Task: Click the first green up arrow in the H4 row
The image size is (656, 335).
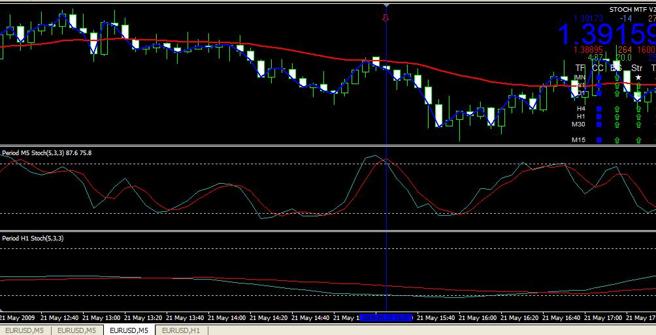Action: click(616, 108)
